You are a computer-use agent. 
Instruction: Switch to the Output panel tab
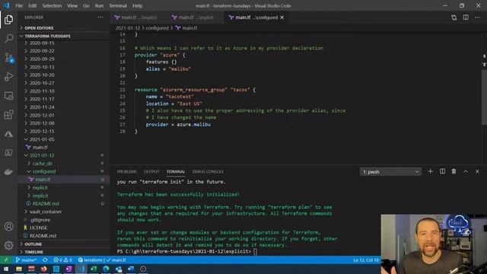click(x=151, y=171)
